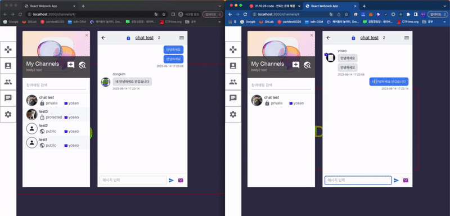450x216 pixels.
Task: Open chat hamburger menu in right window
Action: pyautogui.click(x=407, y=38)
